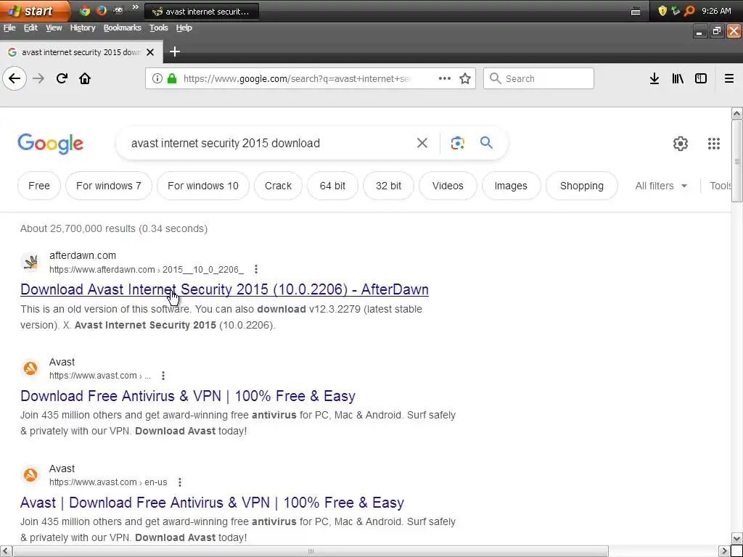Viewport: 743px width, 557px height.
Task: Search by image using Google Lens icon
Action: (x=458, y=143)
